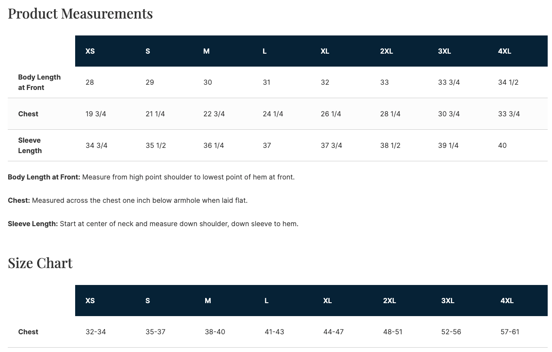Click the 40 sleeve length value for 4XL
Image resolution: width=552 pixels, height=352 pixels.
point(502,145)
